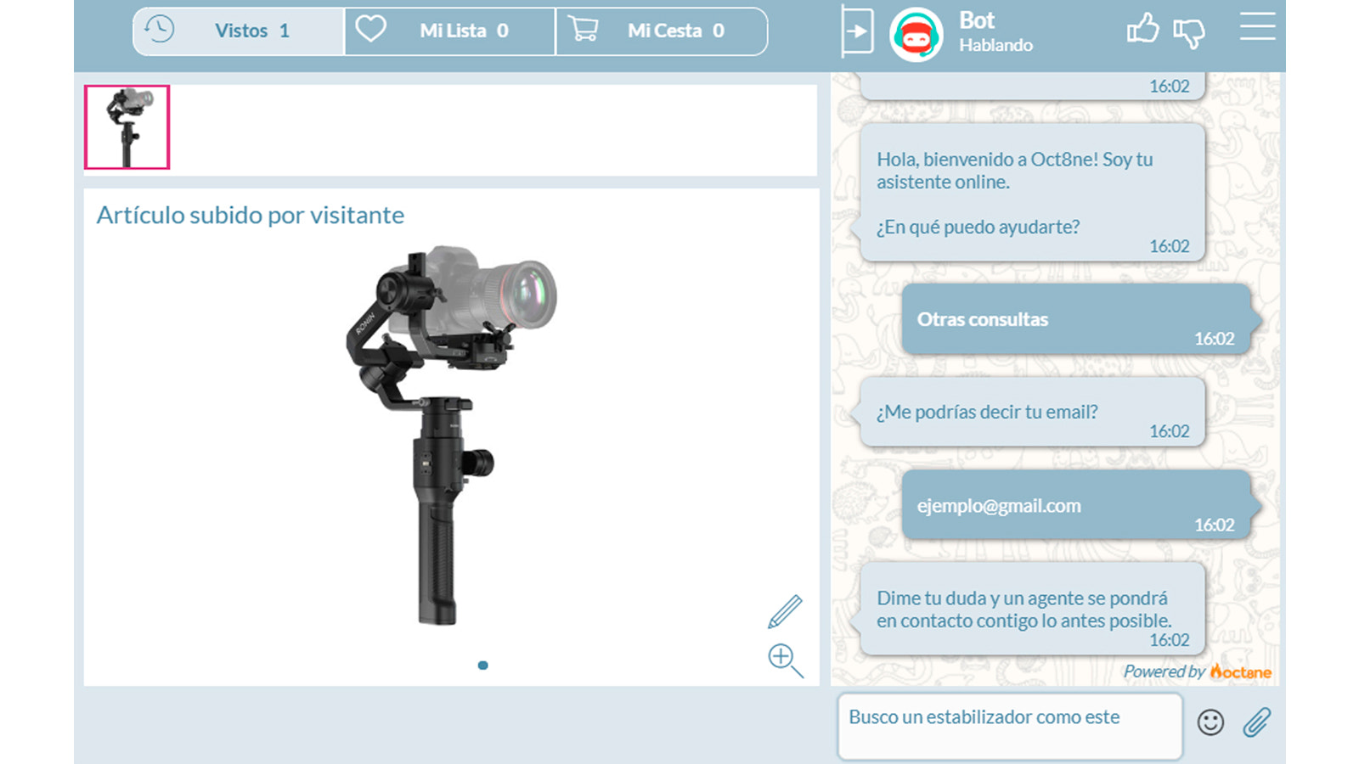Collapse chat panel with arrow icon

tap(857, 31)
